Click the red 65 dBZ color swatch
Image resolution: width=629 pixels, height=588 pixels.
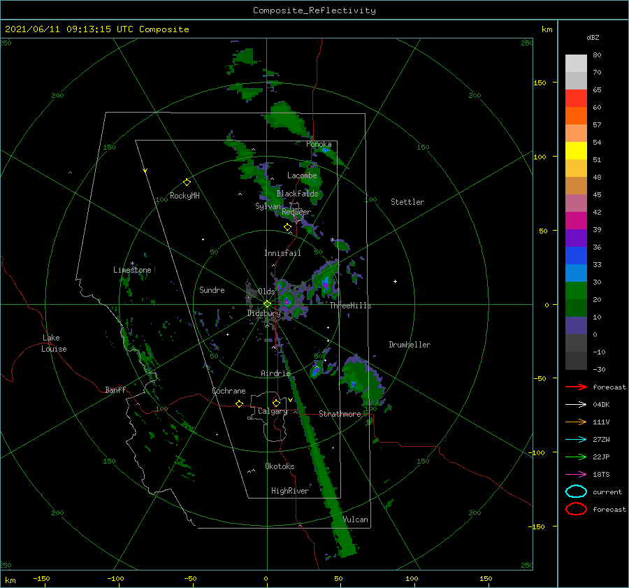576,99
